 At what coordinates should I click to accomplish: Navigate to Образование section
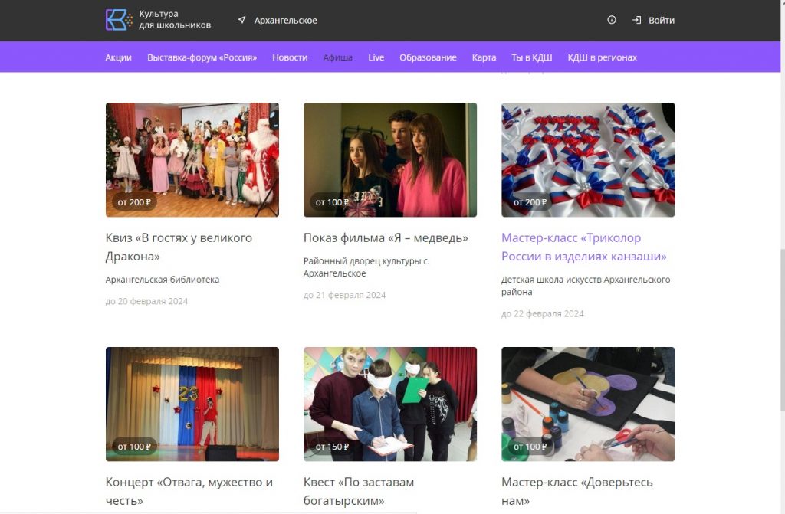tap(428, 57)
